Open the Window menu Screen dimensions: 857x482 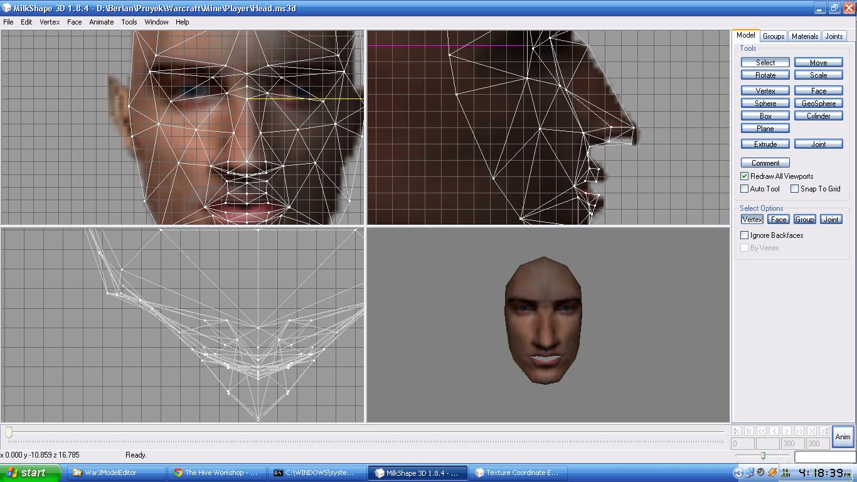(156, 22)
